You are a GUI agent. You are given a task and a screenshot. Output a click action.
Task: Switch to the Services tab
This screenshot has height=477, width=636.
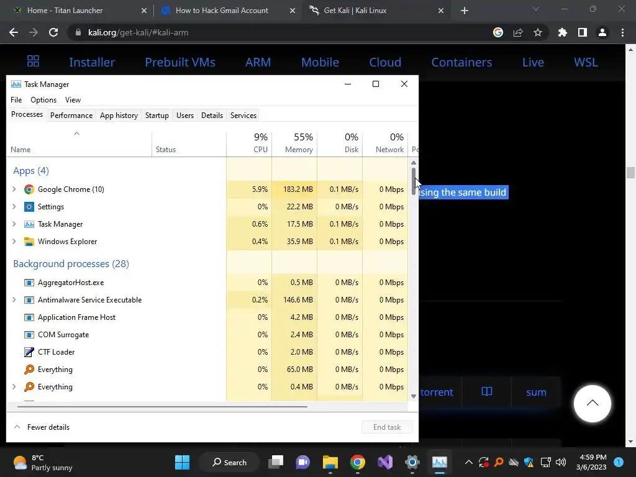(243, 115)
